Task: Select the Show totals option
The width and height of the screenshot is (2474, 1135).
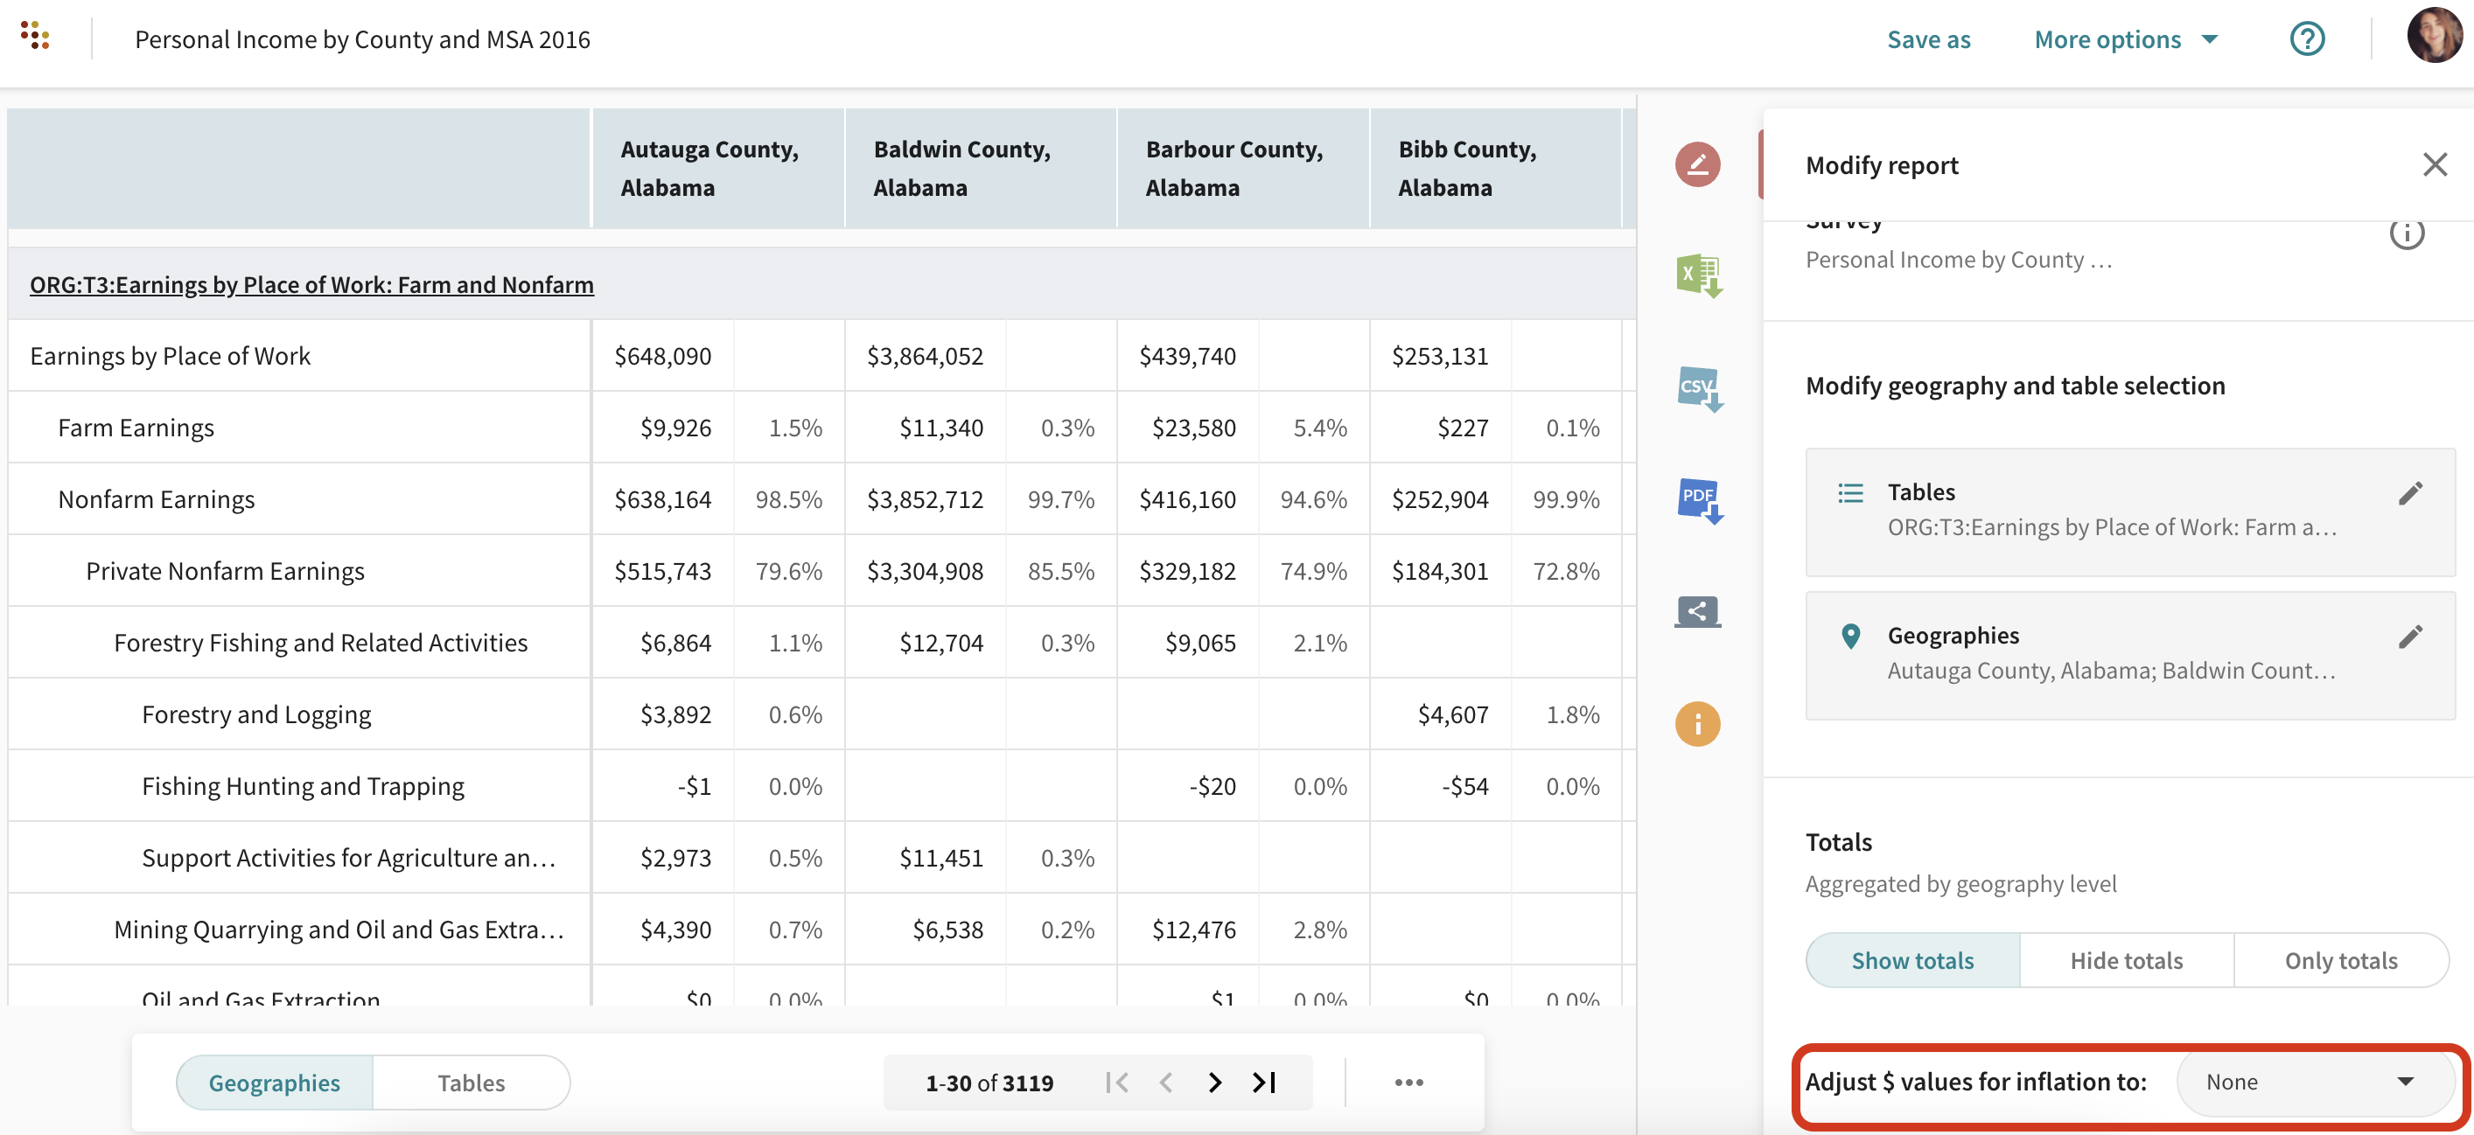Action: click(x=1912, y=960)
